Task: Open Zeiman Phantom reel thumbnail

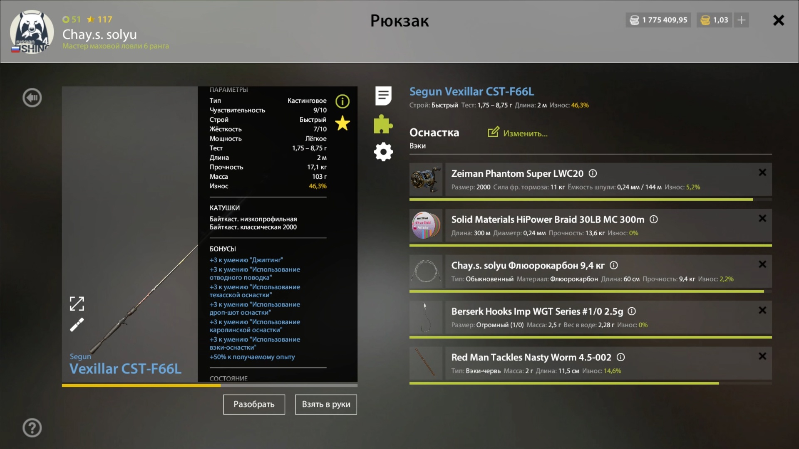Action: click(426, 179)
